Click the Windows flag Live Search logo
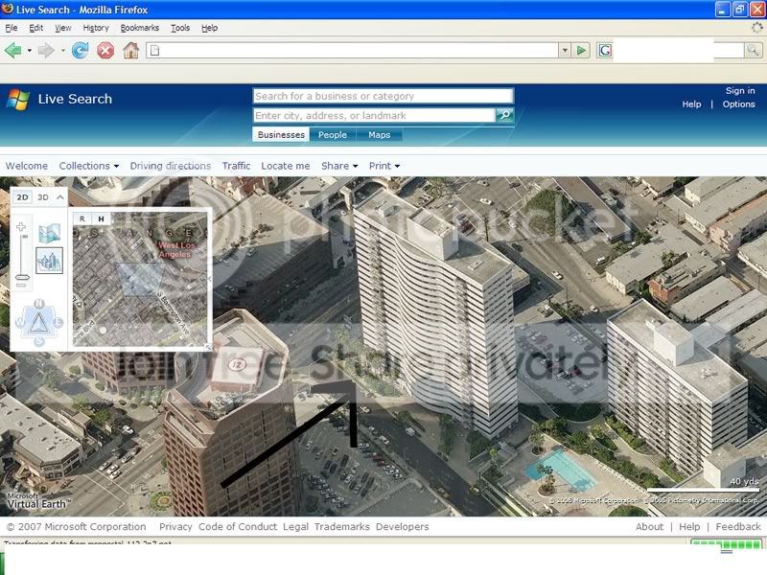The height and width of the screenshot is (575, 767). [x=18, y=100]
